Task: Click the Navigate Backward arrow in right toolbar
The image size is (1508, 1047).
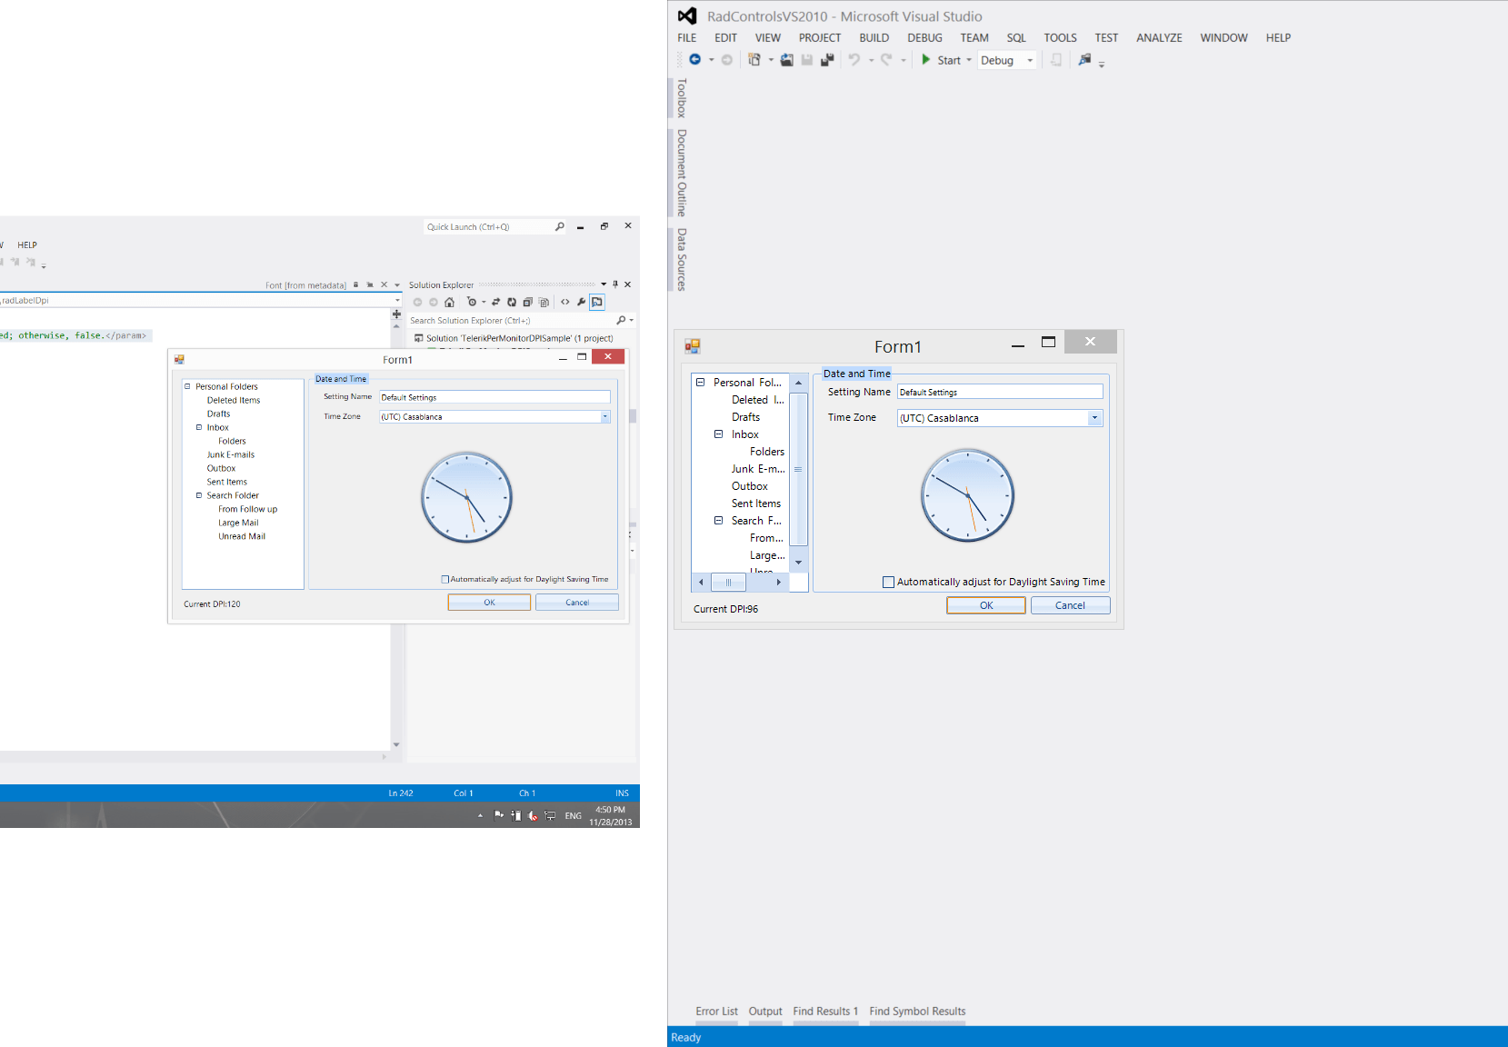Action: coord(694,60)
